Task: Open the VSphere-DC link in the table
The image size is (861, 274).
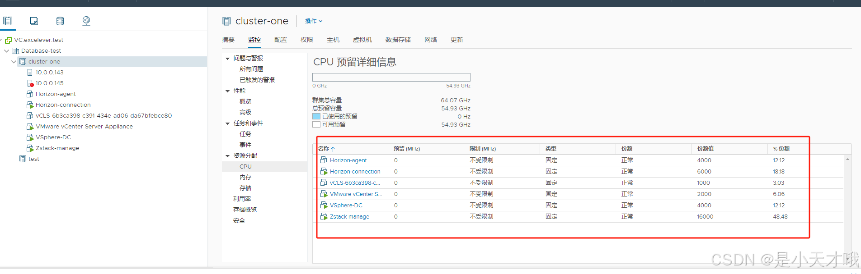Action: click(346, 205)
